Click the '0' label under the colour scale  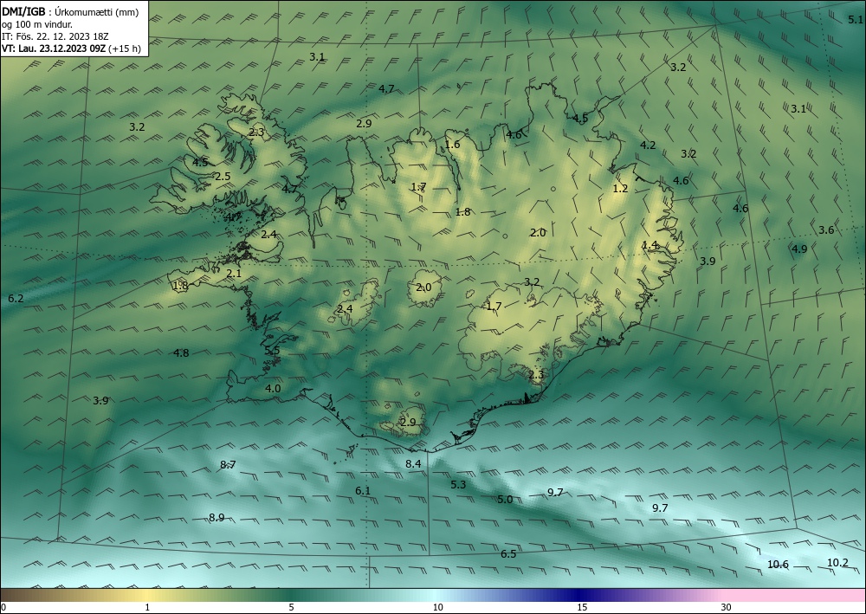3,608
